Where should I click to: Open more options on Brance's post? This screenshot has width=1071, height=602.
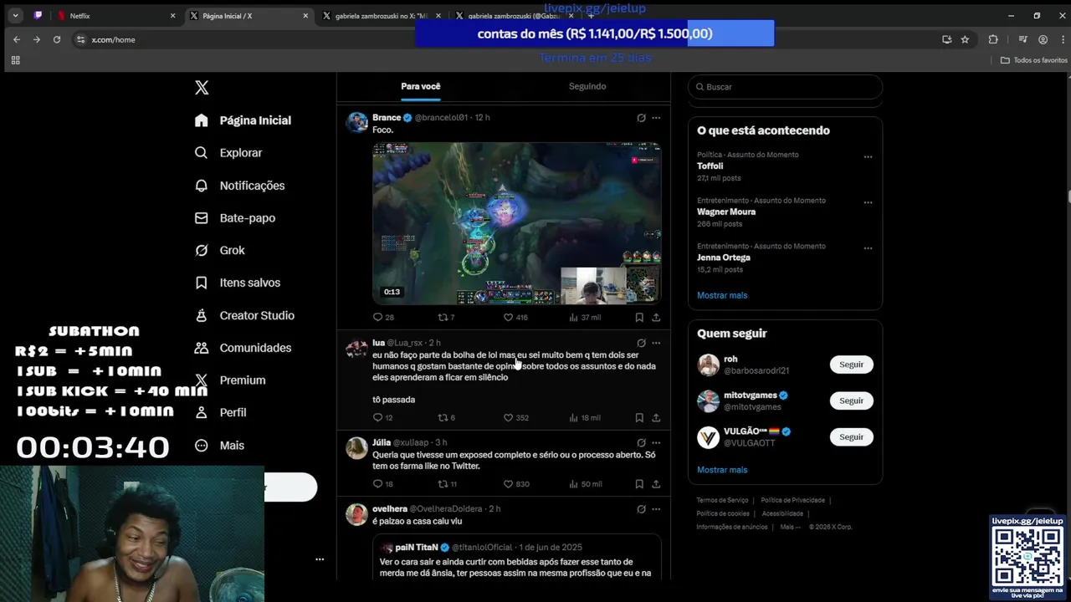pyautogui.click(x=656, y=118)
